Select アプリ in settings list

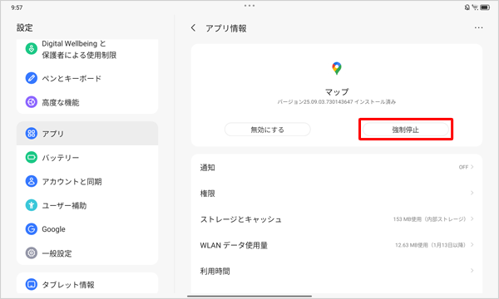click(x=87, y=134)
